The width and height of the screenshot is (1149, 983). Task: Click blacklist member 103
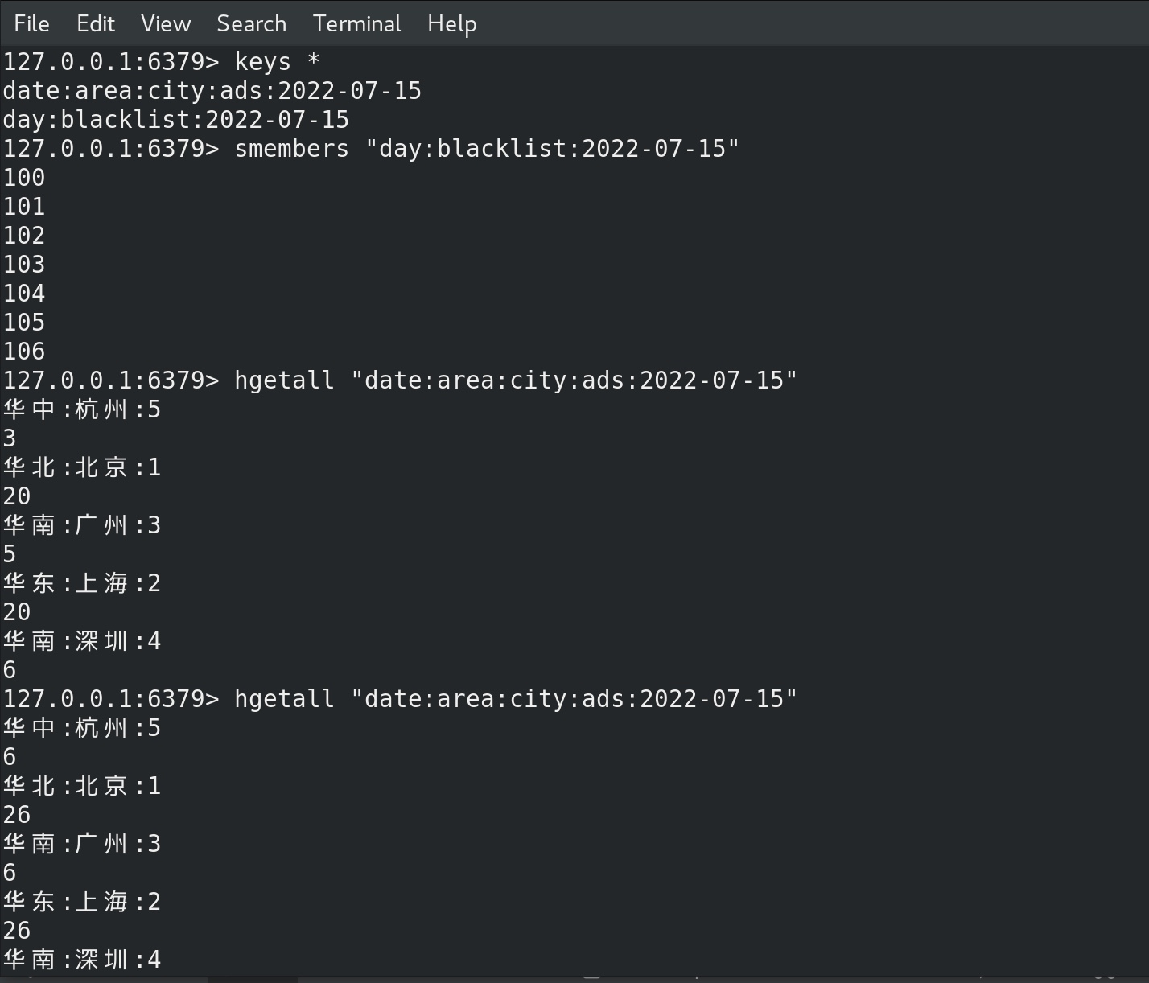(x=24, y=265)
